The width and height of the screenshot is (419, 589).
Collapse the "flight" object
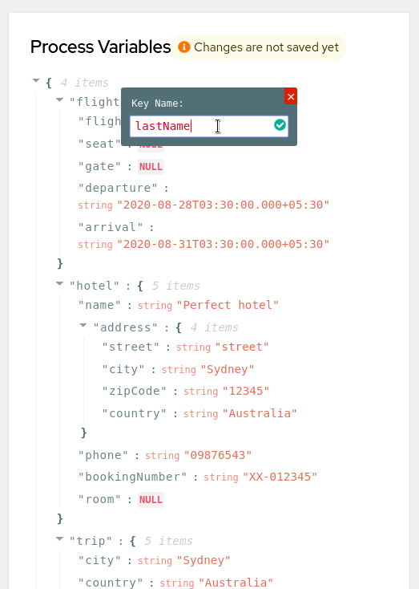pos(59,100)
